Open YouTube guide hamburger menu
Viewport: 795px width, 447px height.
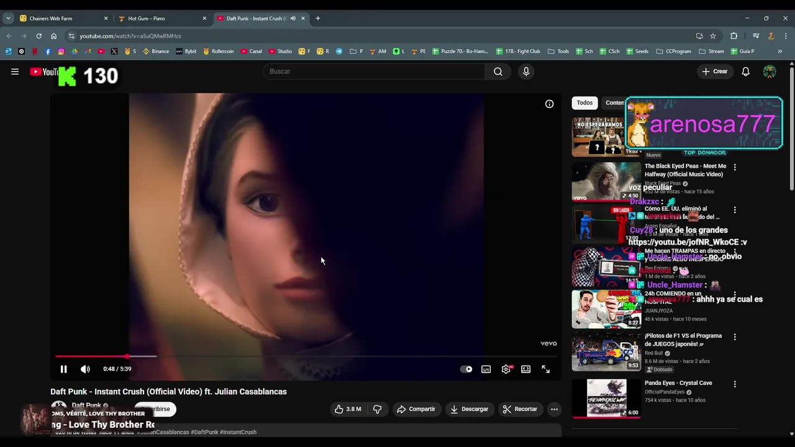(x=15, y=71)
